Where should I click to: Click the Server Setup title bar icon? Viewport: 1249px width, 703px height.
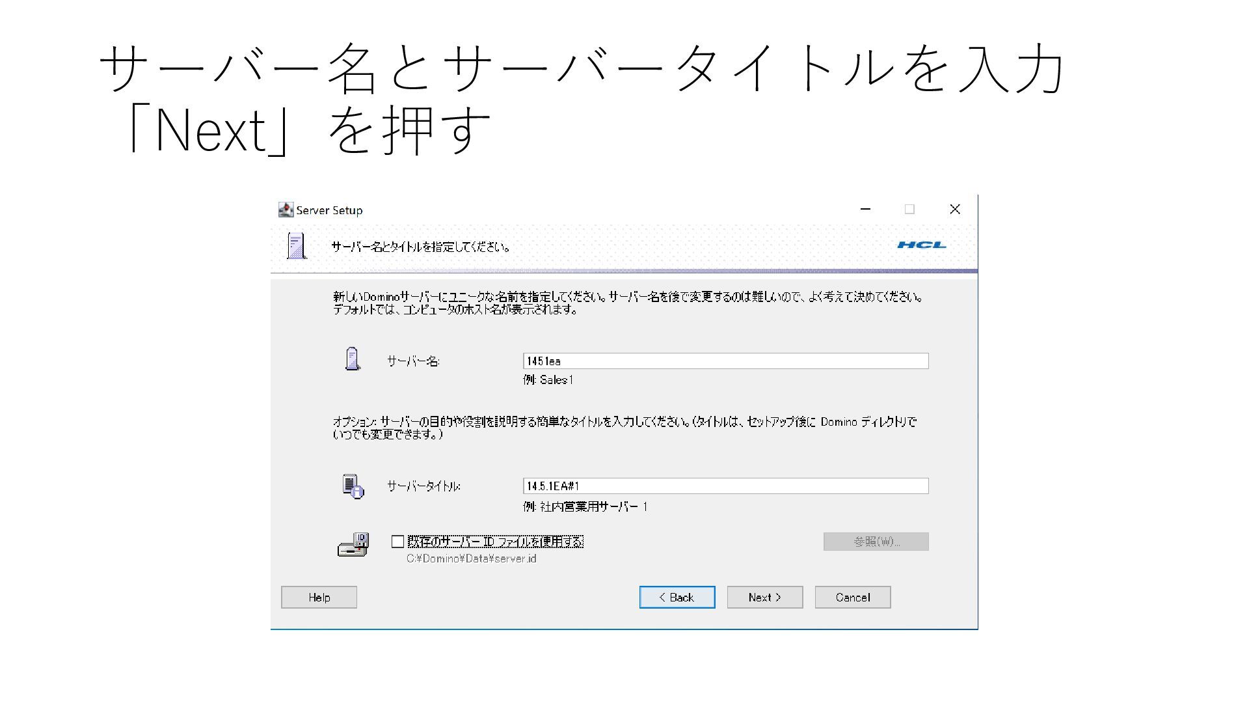coord(285,210)
